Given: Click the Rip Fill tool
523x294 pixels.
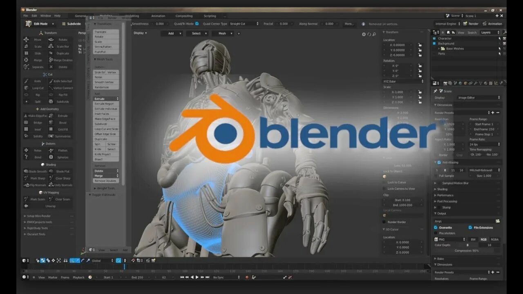Looking at the screenshot, I should [60, 95].
